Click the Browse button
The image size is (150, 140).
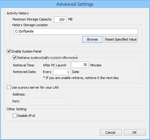92,39
